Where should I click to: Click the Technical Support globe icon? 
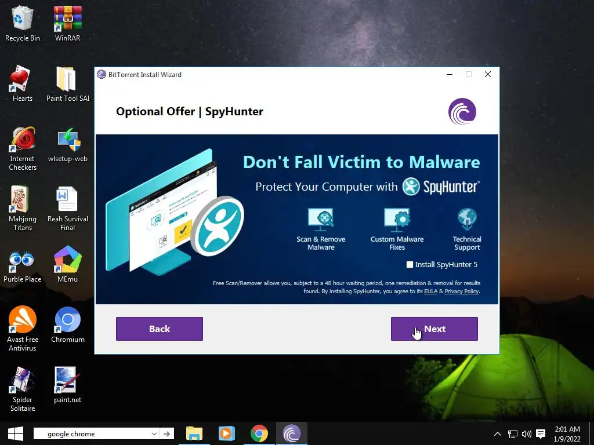tap(467, 219)
